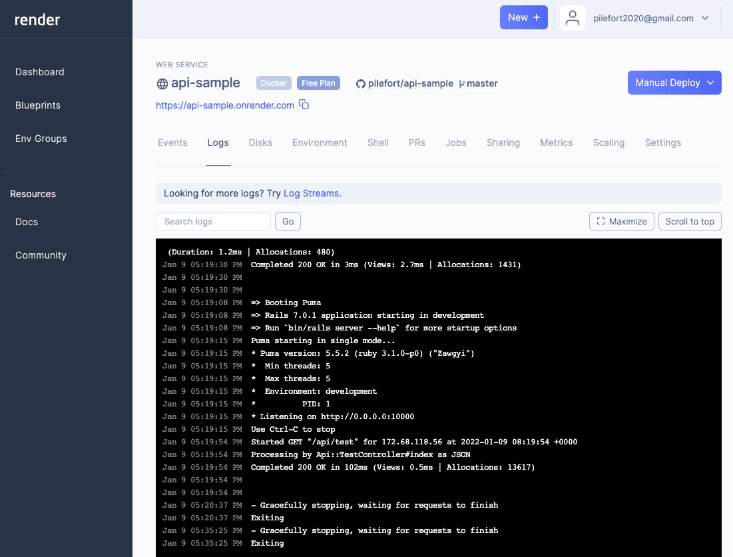733x557 pixels.
Task: Click the globe icon beside api-sample
Action: tap(162, 84)
